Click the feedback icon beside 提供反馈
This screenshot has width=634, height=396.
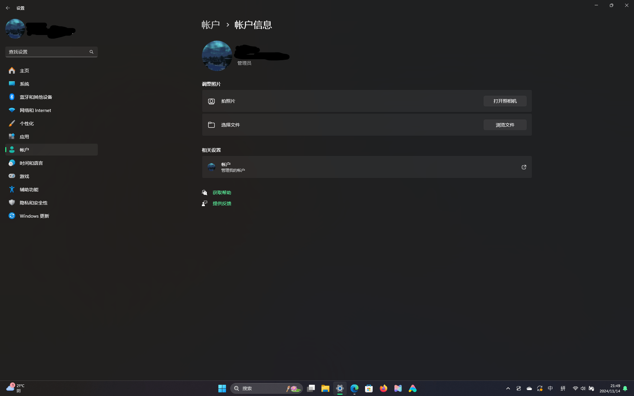[205, 203]
